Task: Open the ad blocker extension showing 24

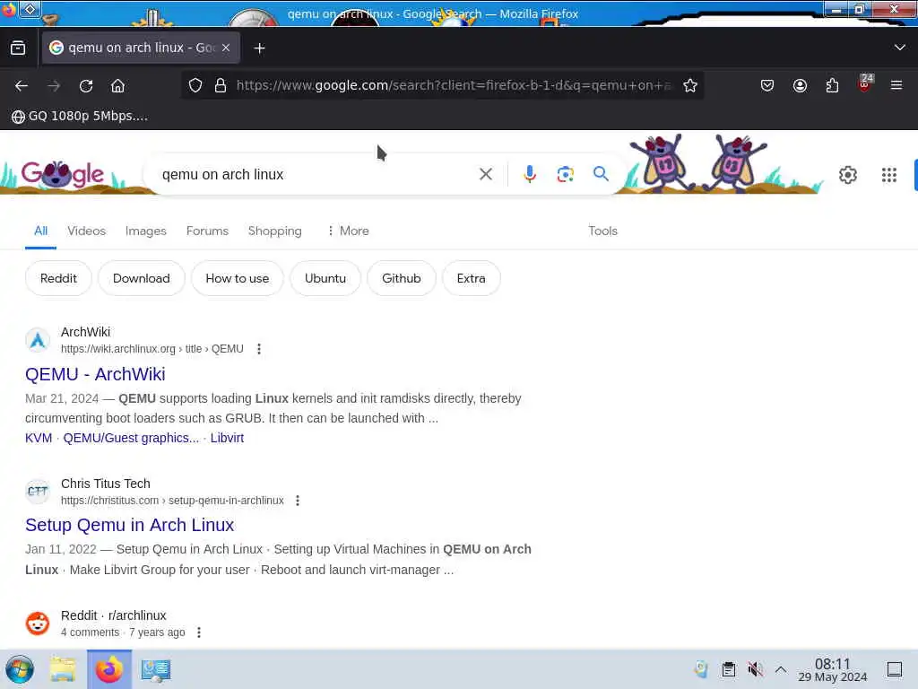Action: pyautogui.click(x=865, y=83)
